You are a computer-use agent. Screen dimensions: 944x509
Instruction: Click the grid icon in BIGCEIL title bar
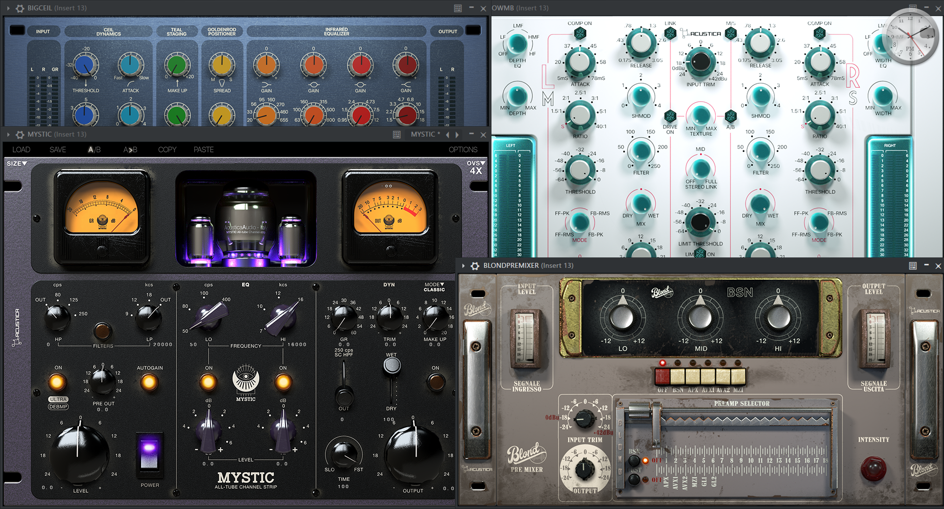pyautogui.click(x=458, y=8)
